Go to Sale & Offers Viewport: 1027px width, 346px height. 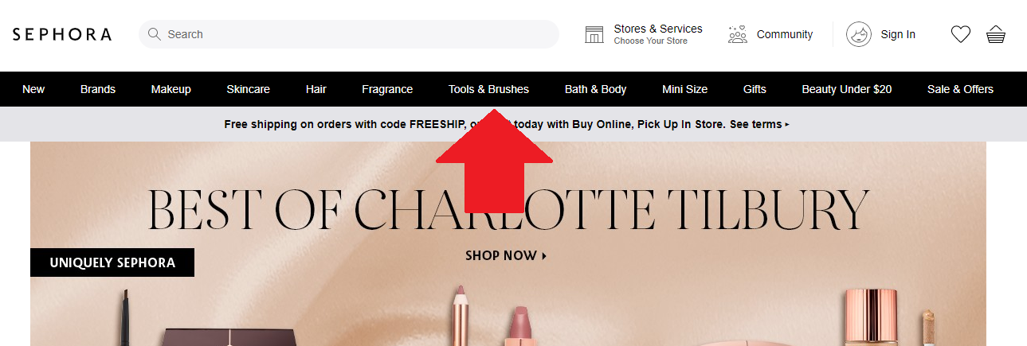coord(960,89)
